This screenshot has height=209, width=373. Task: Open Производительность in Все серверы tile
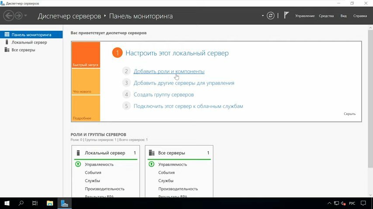click(178, 189)
